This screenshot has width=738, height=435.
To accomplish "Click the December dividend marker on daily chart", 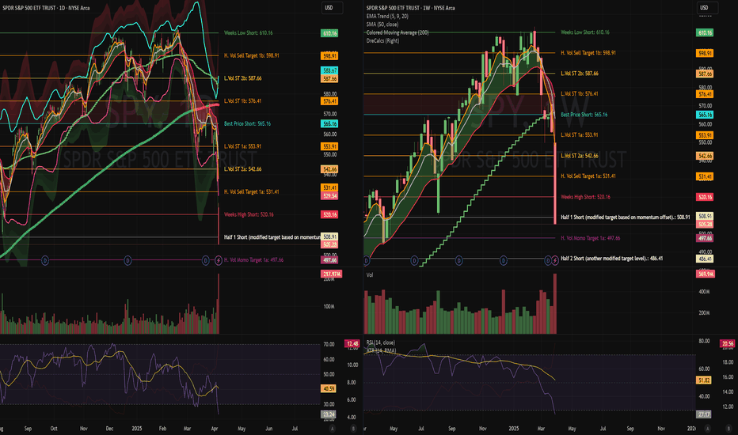I will (127, 260).
